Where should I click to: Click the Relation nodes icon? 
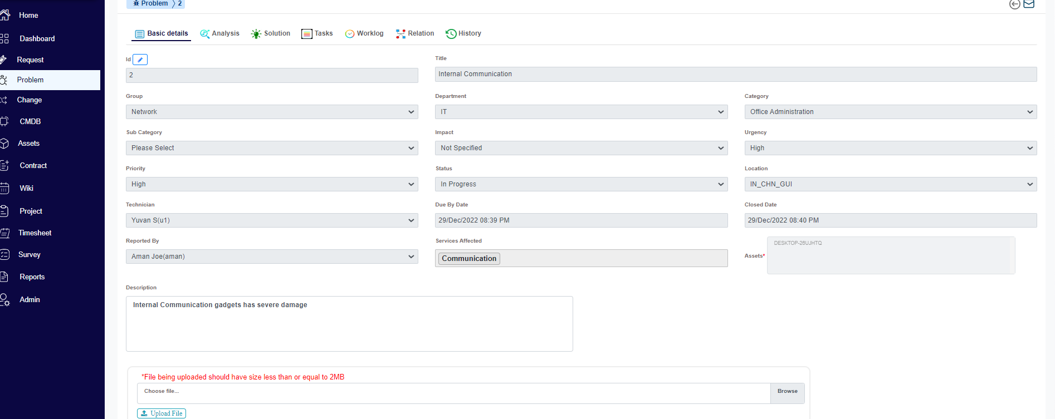[400, 34]
